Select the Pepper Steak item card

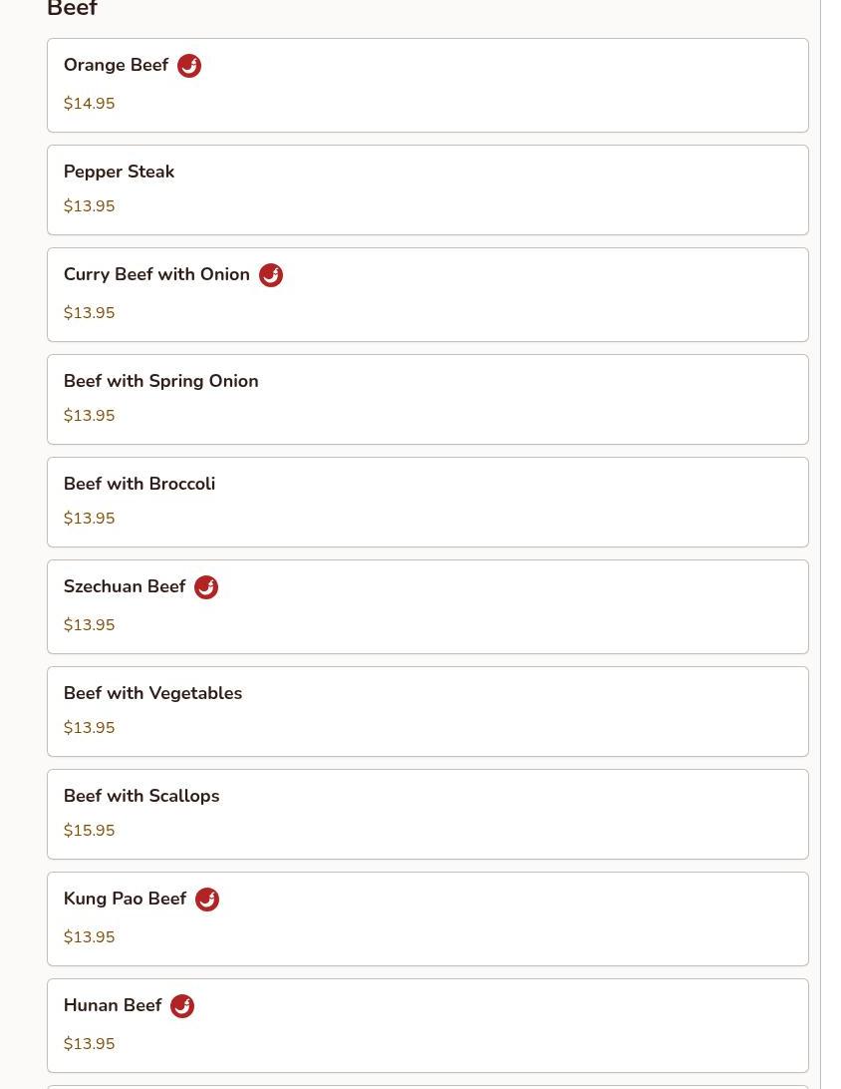click(426, 189)
